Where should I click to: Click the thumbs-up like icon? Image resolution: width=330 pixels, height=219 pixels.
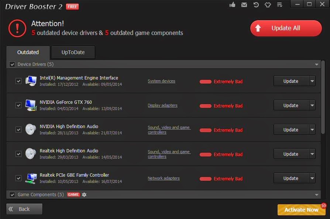click(232, 5)
